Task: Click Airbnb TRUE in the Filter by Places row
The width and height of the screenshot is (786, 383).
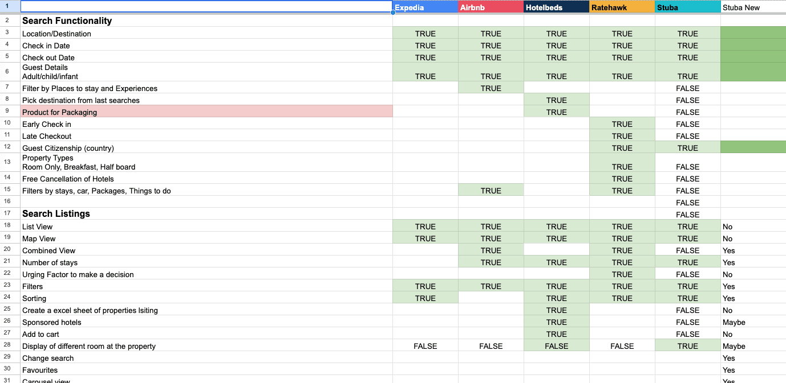Action: [491, 88]
